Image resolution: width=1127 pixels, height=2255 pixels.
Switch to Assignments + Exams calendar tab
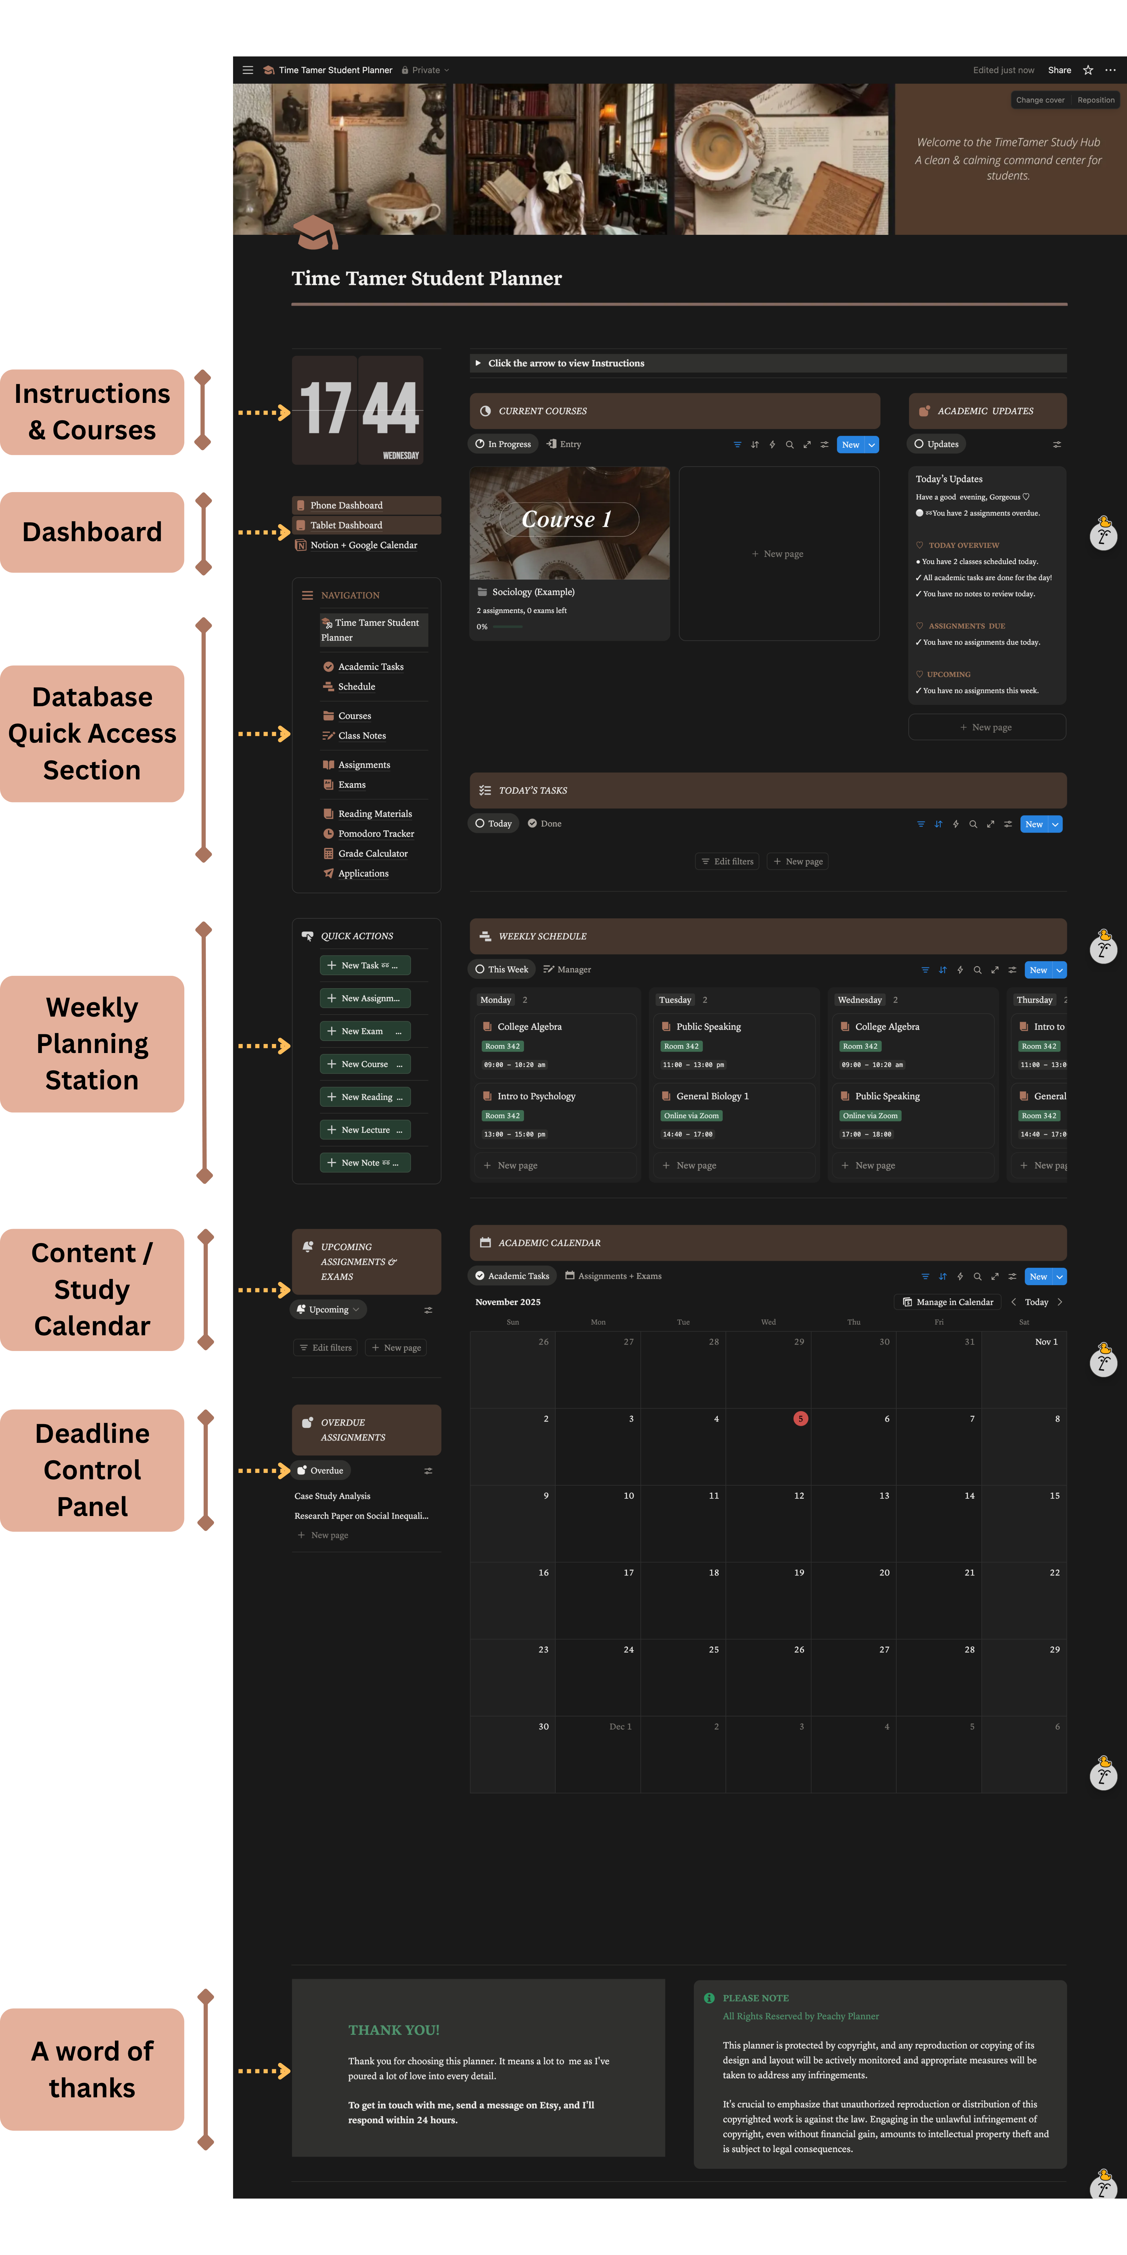click(x=612, y=1276)
